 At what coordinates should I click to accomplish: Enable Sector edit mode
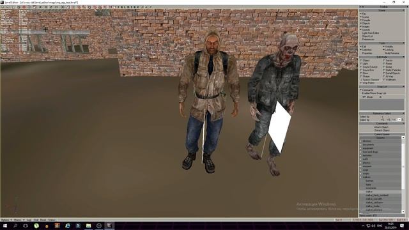click(x=388, y=61)
